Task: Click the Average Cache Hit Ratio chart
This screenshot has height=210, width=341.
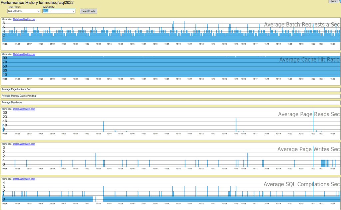Action: click(171, 67)
